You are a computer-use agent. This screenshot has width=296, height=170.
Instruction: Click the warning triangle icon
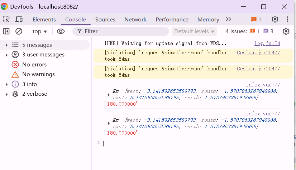pos(15,75)
